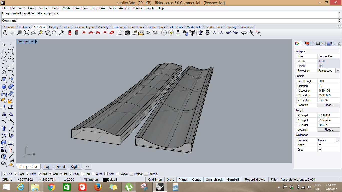Toggle the End osnap checkbox
Screen dimensions: 342x192
[x=4, y=174]
